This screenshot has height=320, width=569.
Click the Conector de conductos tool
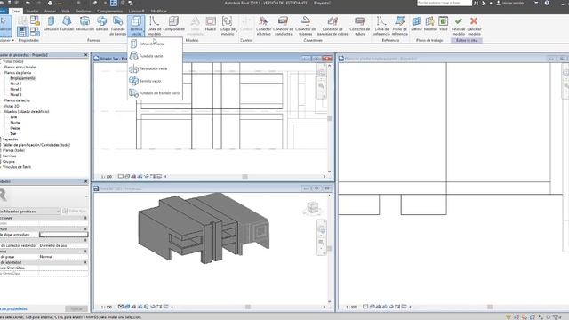pos(283,26)
